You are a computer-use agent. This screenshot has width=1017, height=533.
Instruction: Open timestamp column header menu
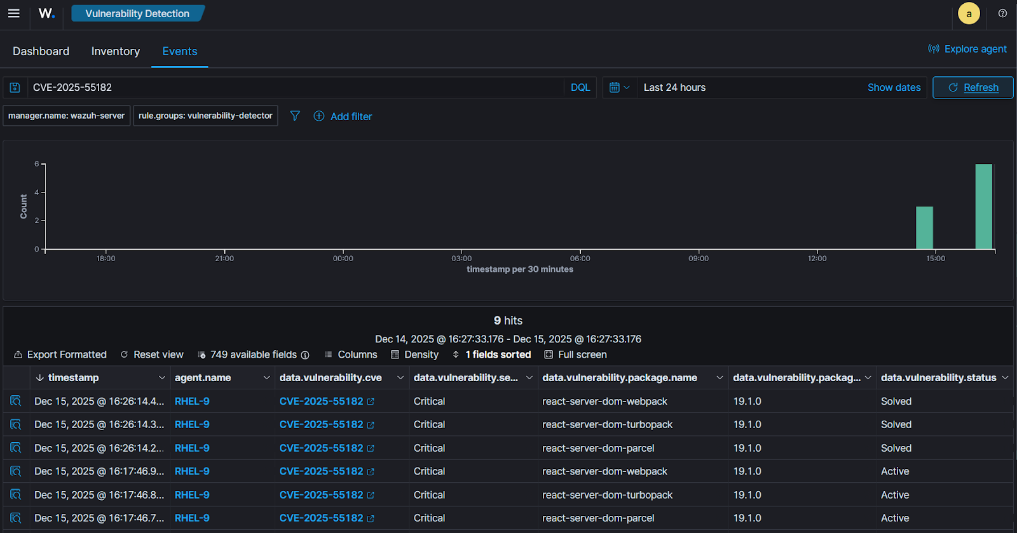[162, 377]
